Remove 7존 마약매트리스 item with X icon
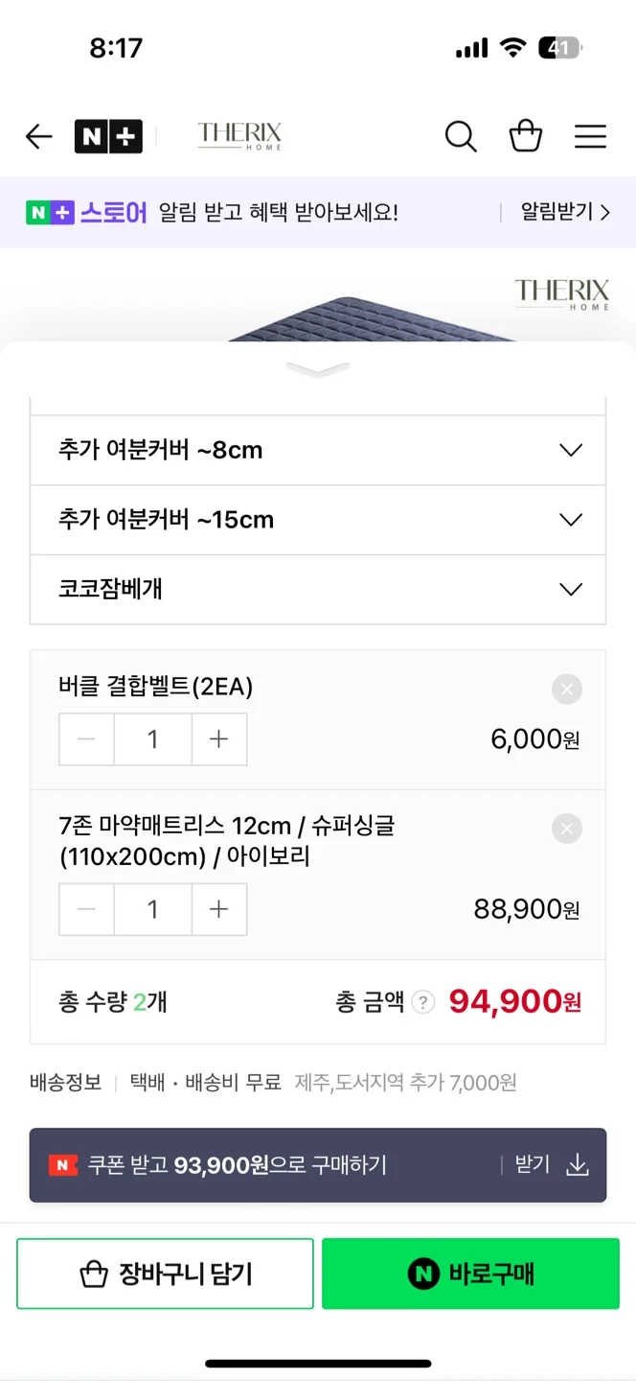 pyautogui.click(x=567, y=829)
